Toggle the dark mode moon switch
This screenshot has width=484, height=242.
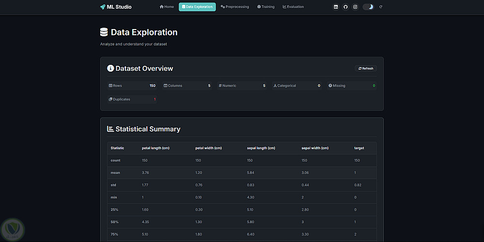pyautogui.click(x=368, y=7)
